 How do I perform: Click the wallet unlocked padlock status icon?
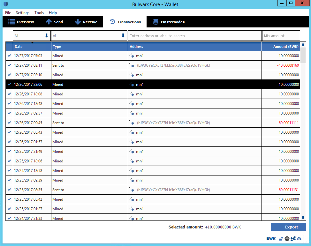(x=281, y=239)
